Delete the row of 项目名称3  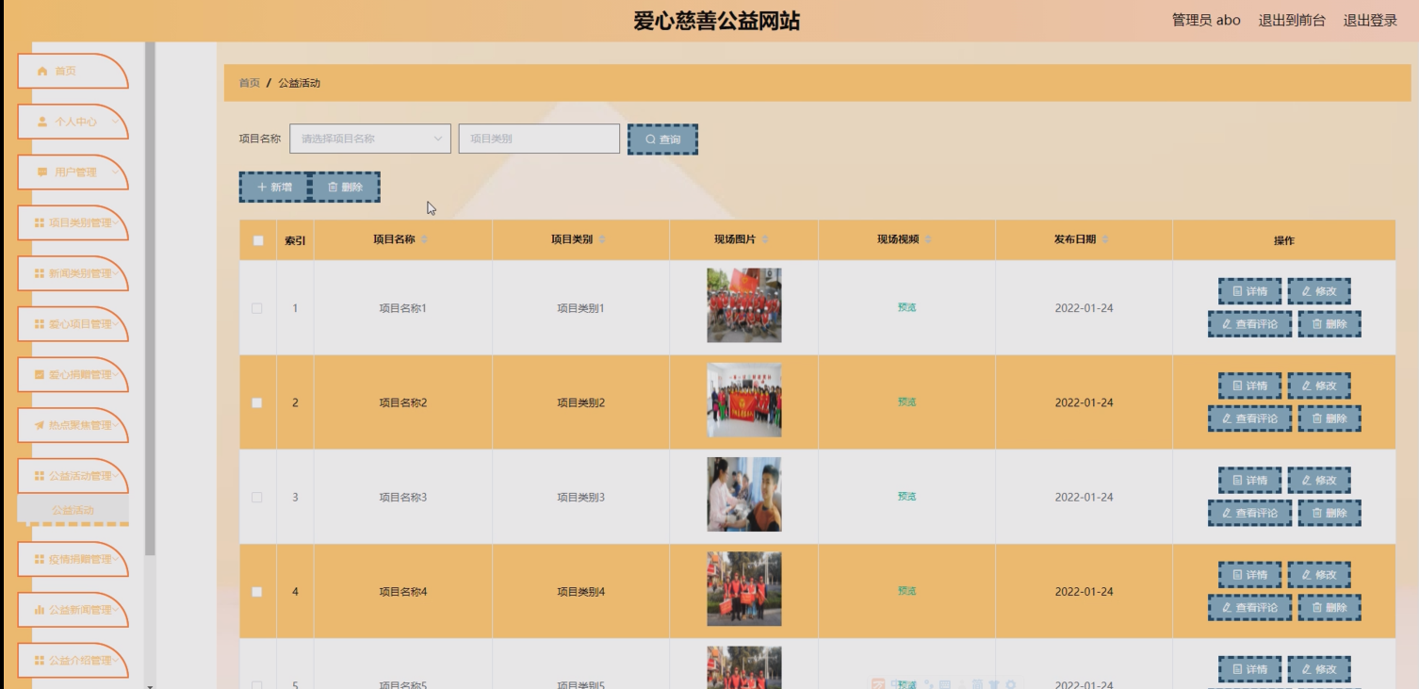[x=1329, y=513]
